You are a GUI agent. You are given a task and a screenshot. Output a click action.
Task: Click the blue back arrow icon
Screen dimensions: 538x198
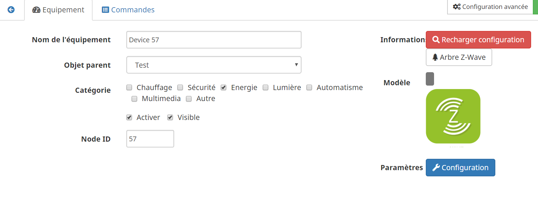pyautogui.click(x=11, y=10)
